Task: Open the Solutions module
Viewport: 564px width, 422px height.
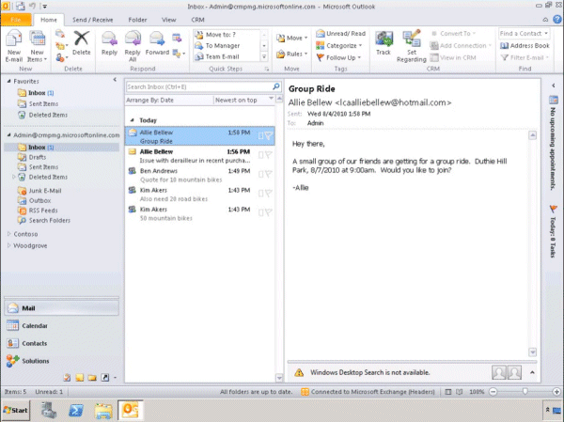Action: tap(62, 361)
